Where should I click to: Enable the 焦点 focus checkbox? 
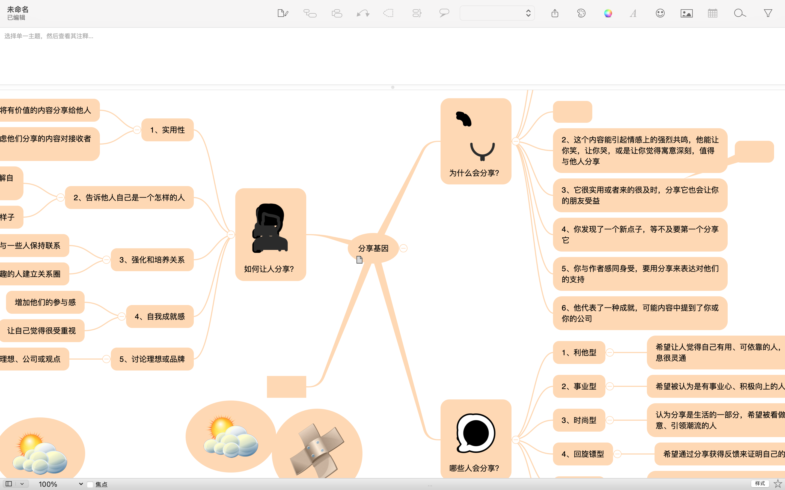pyautogui.click(x=90, y=485)
